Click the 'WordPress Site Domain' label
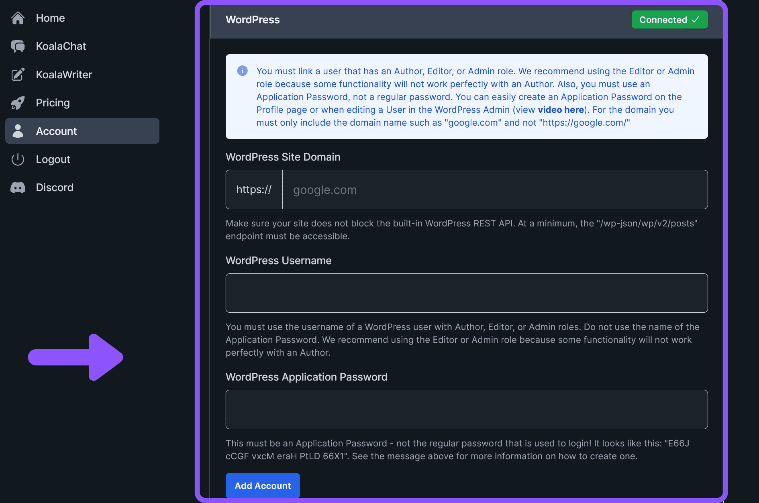759x503 pixels. (x=283, y=157)
